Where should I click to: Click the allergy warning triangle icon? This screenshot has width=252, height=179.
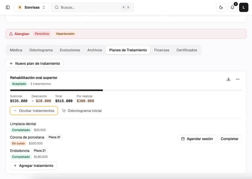pyautogui.click(x=11, y=34)
